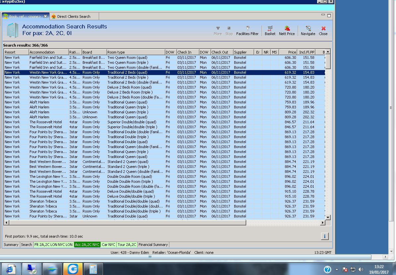Sort by the Supplier column header
Image resolution: width=396 pixels, height=275 pixels.
[x=244, y=52]
